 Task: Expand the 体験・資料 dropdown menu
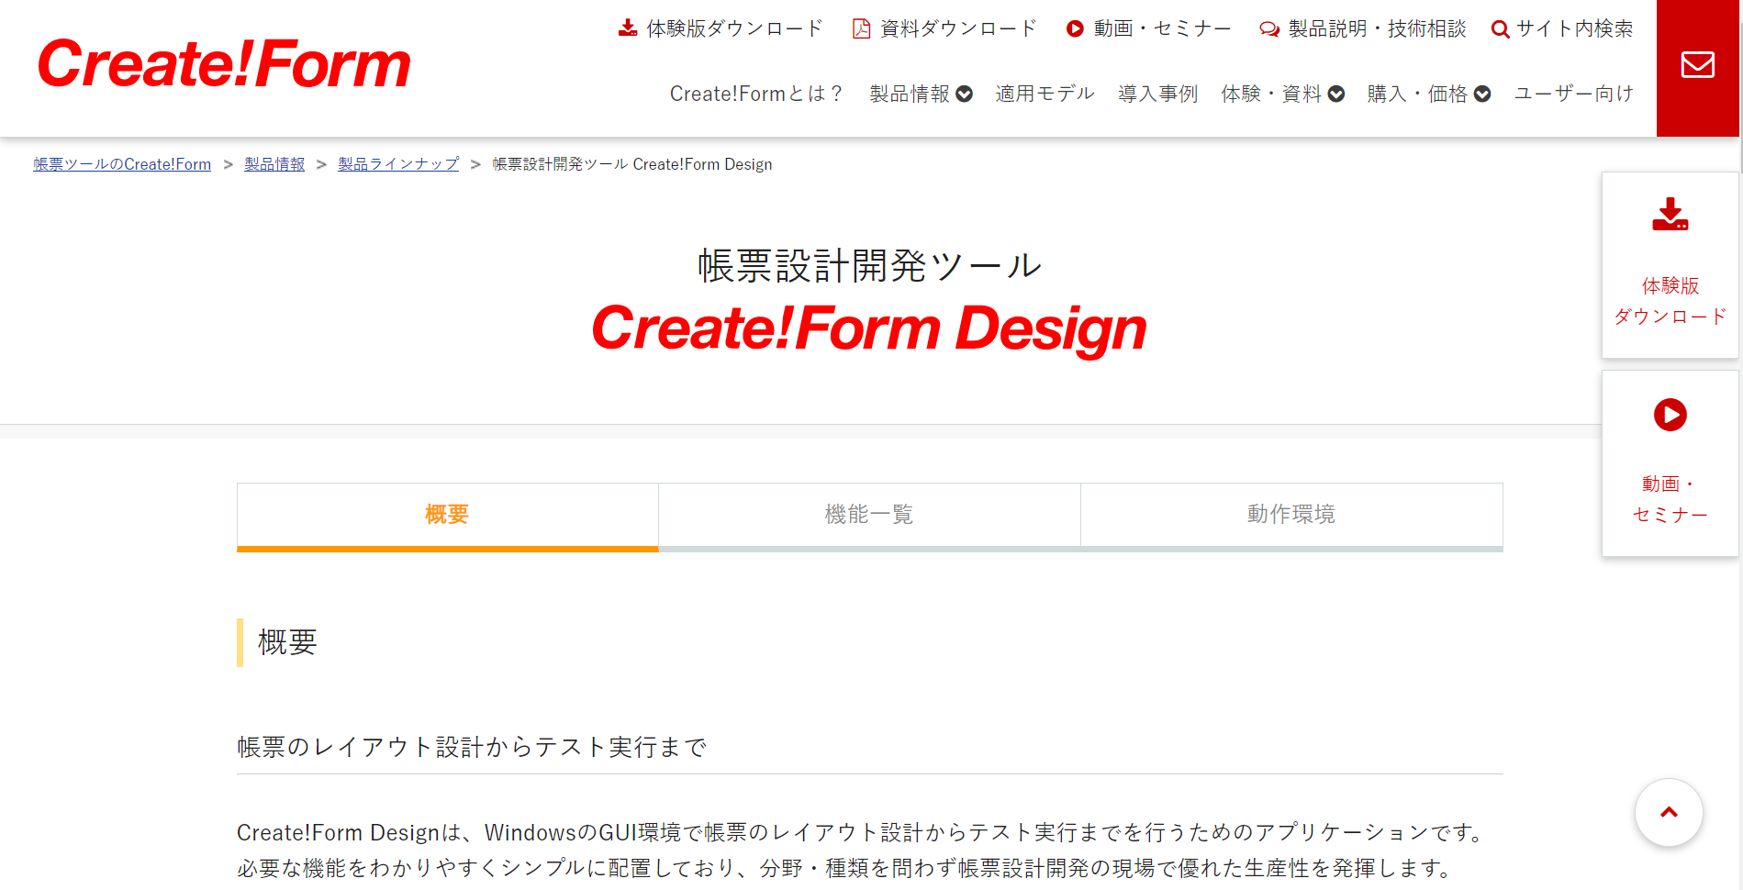[x=1336, y=93]
